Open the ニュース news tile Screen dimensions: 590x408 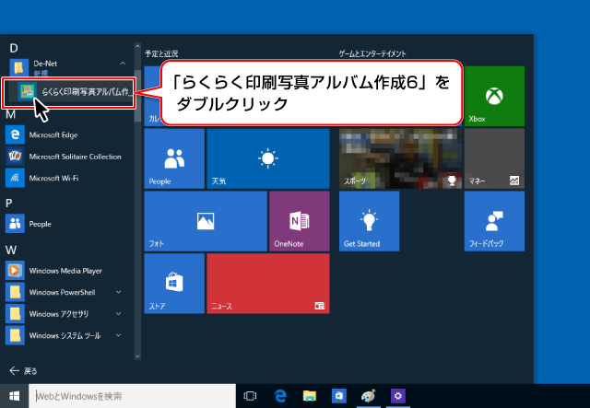pyautogui.click(x=268, y=284)
